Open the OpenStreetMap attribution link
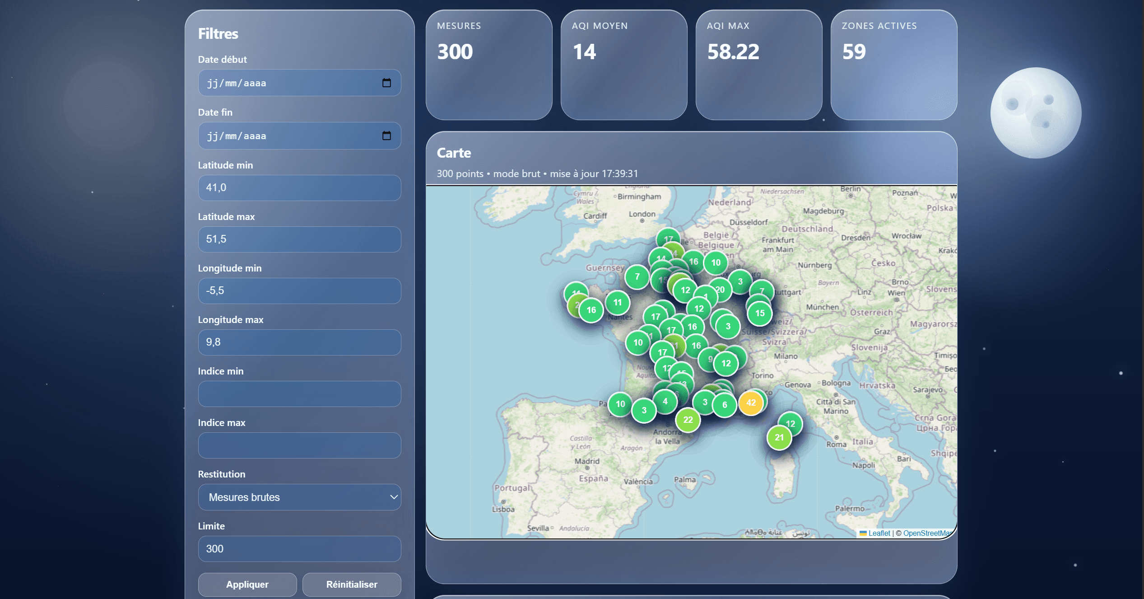1144x599 pixels. tap(929, 533)
